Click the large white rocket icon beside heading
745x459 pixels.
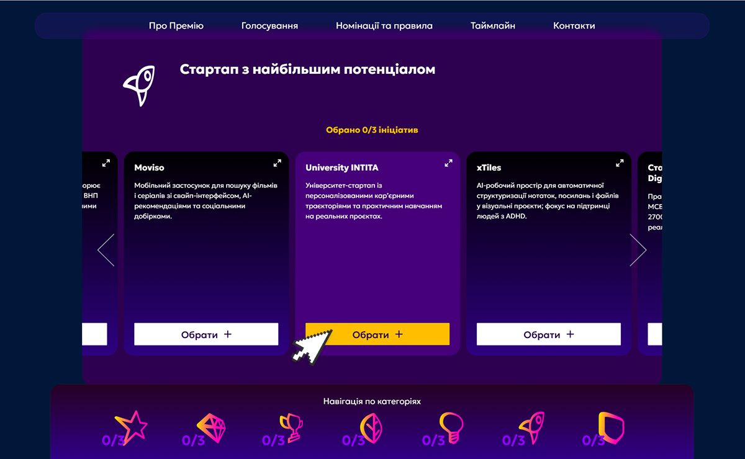pyautogui.click(x=139, y=86)
